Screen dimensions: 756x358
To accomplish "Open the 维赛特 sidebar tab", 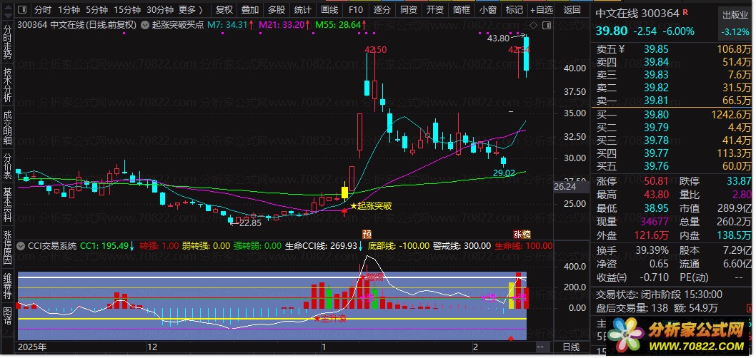I will (7, 286).
